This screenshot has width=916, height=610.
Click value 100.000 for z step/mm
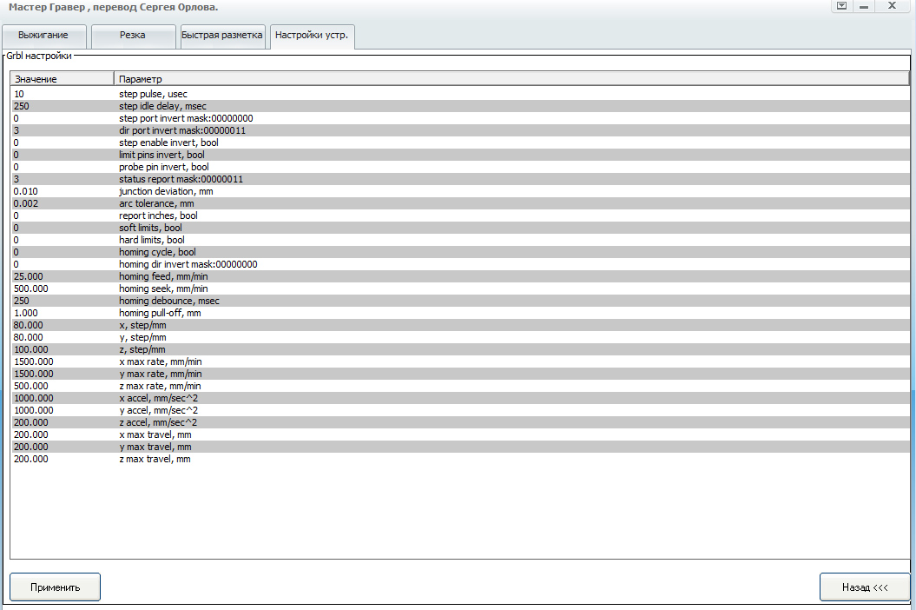coord(31,349)
